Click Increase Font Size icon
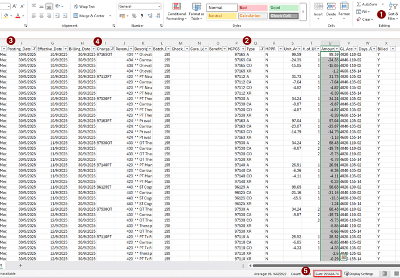The image size is (400, 278). coord(15,6)
